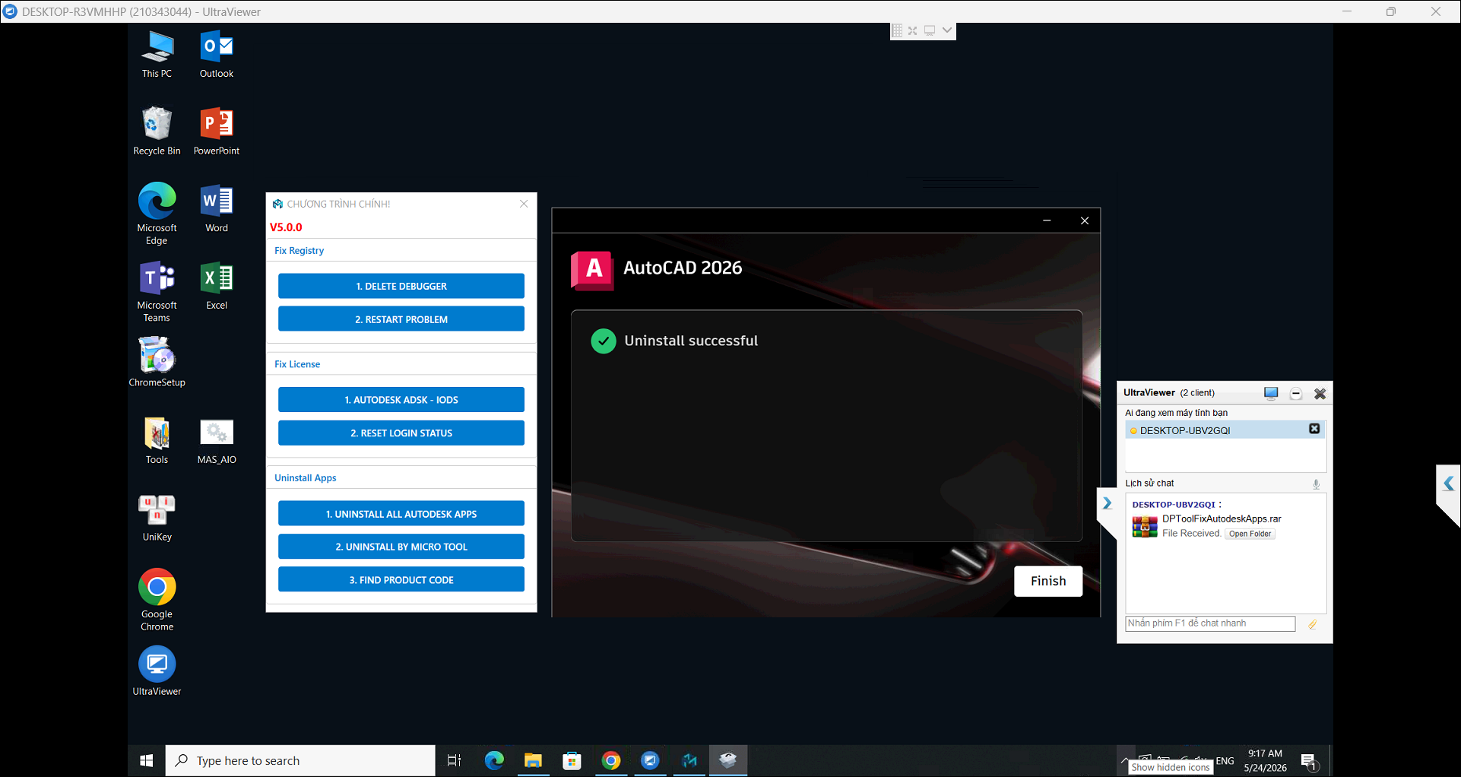This screenshot has width=1461, height=777.
Task: Switch to UltraViewer on the taskbar
Action: pos(650,760)
